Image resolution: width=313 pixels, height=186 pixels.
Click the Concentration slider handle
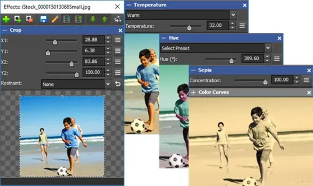click(x=265, y=82)
